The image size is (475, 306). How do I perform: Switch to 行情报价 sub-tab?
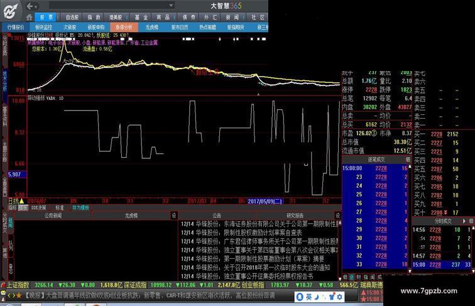(x=16, y=27)
